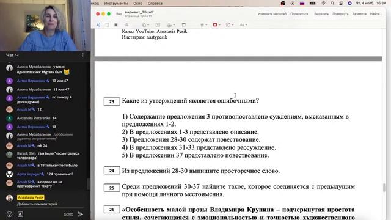
Task: Click the question number 25 box
Action: (x=112, y=188)
